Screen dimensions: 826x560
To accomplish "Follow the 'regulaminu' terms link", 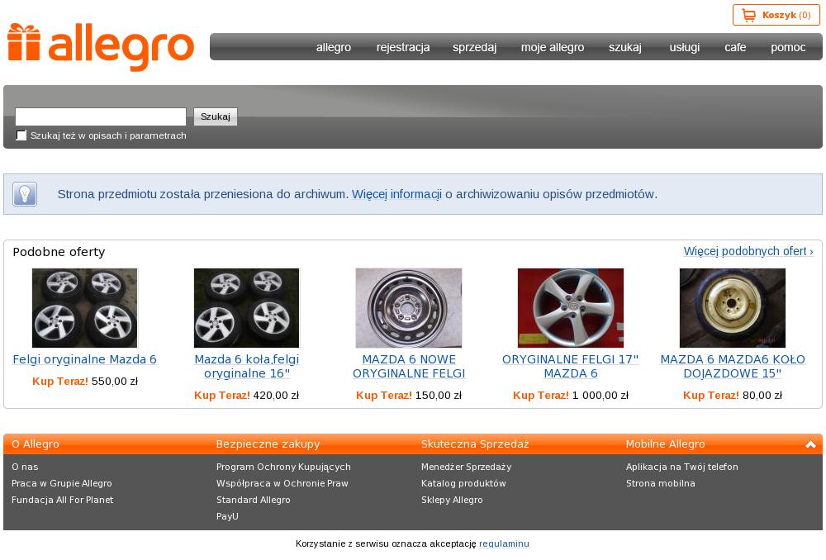I will 504,543.
